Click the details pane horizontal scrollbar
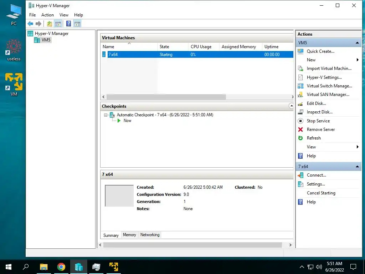 [x=192, y=245]
